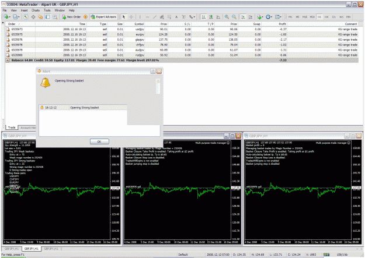Open the Insert menu

24,10
